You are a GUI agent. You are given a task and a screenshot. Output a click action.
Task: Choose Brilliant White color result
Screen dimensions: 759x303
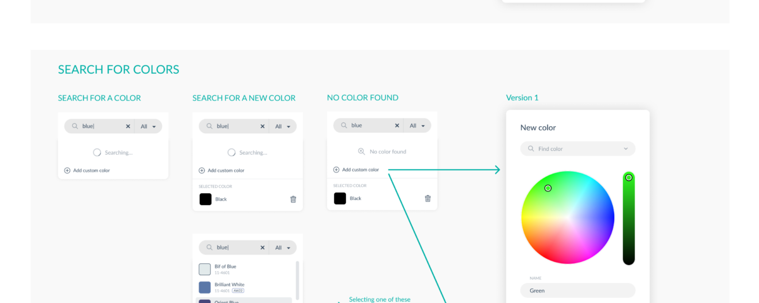[229, 287]
